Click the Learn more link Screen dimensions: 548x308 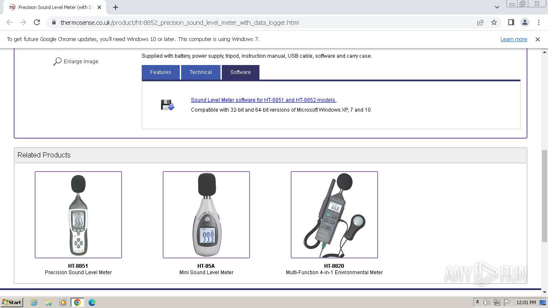click(x=514, y=39)
